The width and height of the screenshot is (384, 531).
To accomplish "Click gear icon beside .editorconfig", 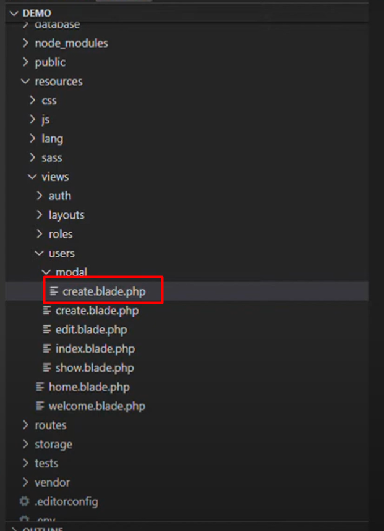I will click(24, 501).
